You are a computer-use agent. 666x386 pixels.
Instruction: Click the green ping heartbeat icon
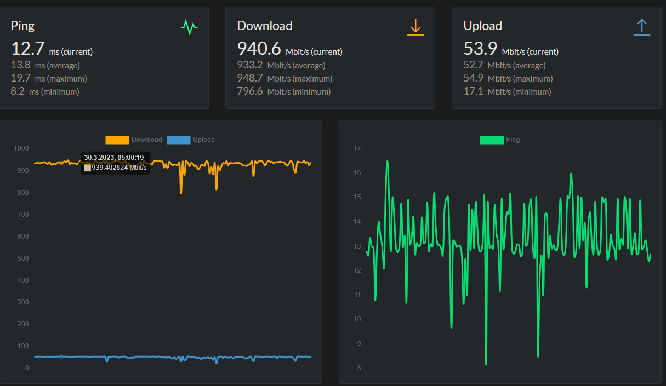(189, 26)
